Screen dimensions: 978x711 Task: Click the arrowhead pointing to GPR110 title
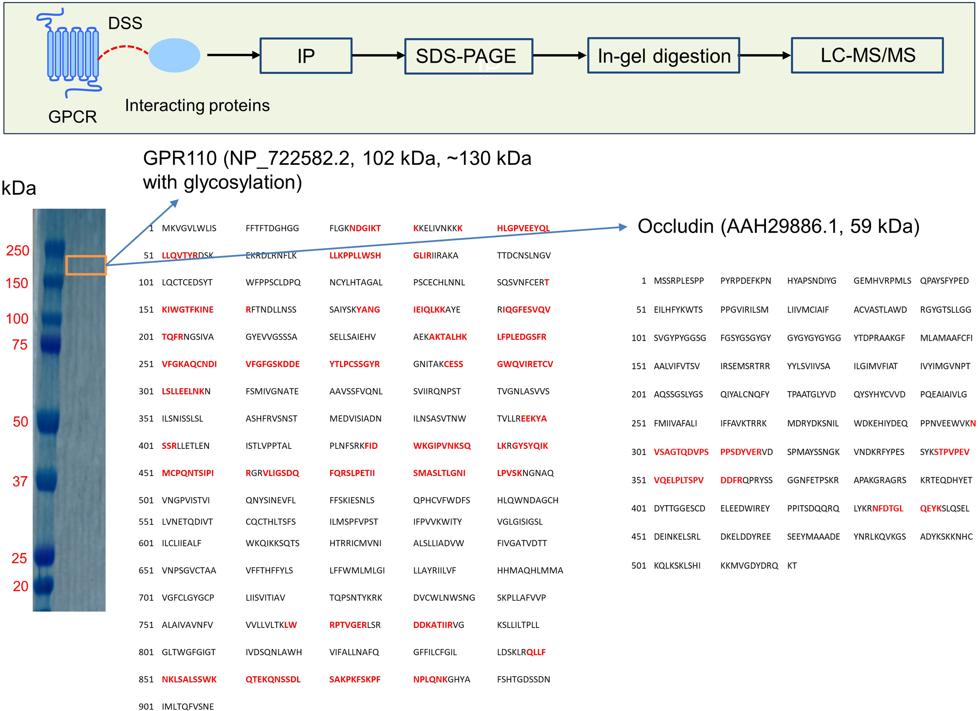174,203
